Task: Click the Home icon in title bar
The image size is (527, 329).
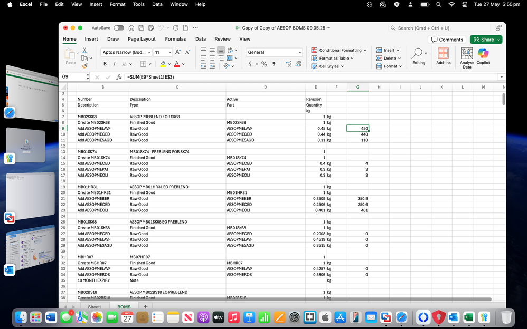Action: click(131, 28)
